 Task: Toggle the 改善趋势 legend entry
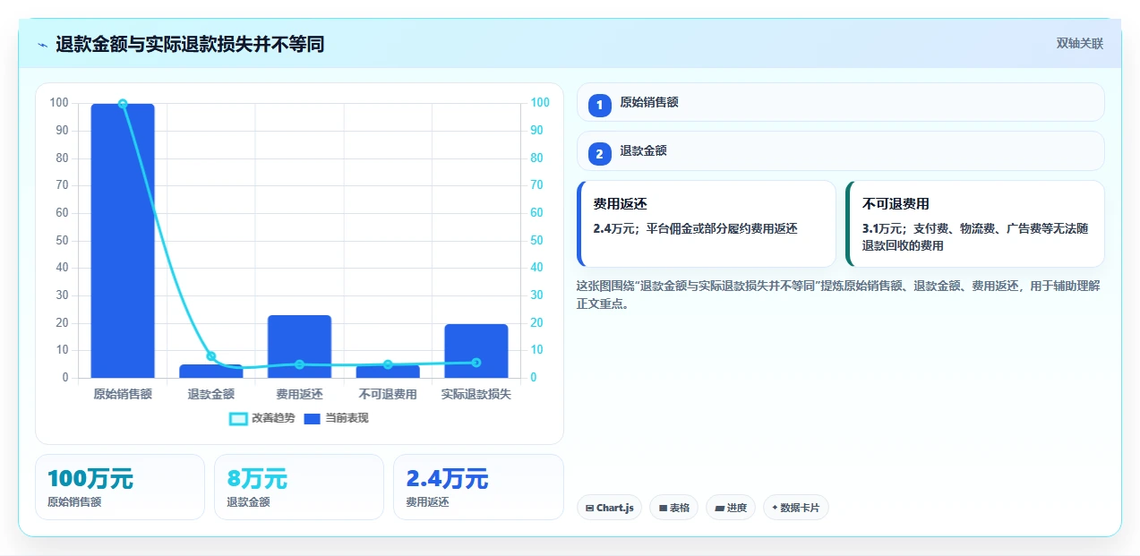tap(261, 418)
